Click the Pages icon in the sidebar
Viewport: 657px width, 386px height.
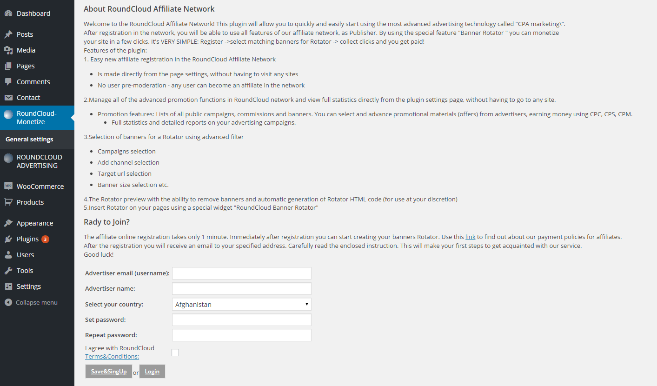[x=8, y=66]
